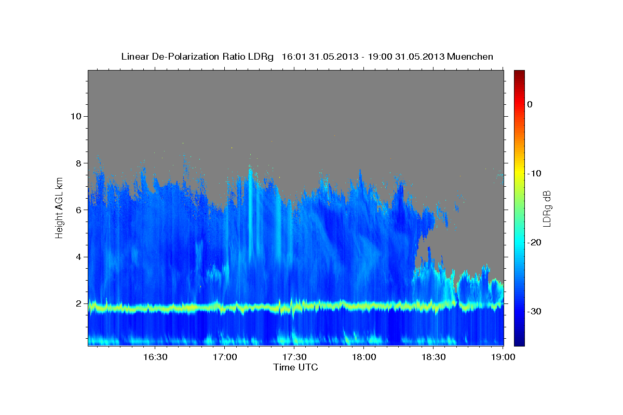
Task: Click the gray no-data area above 10 km
Action: point(296,92)
